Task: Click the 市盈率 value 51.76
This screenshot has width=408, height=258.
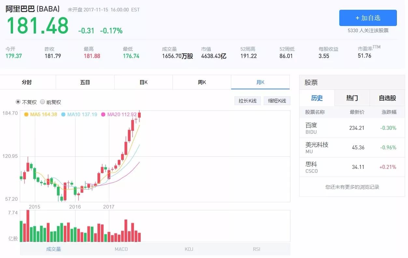Action: (364, 56)
